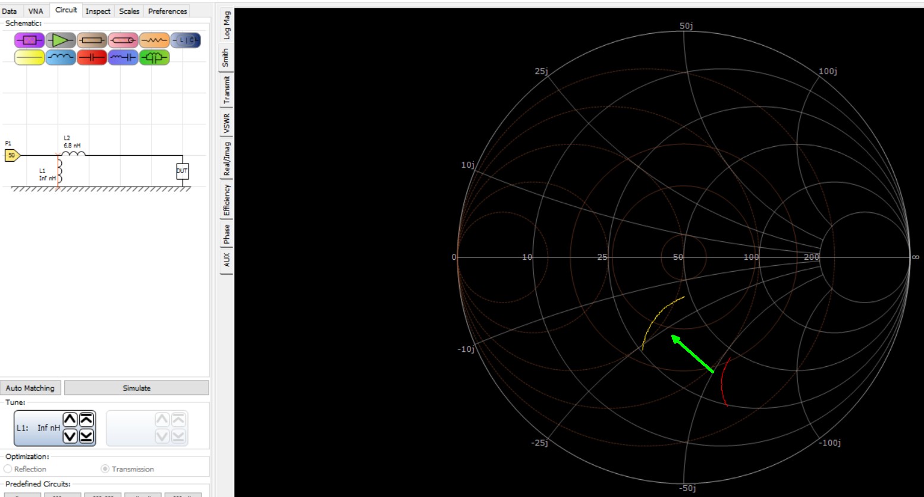Add the dark blue LC component
The image size is (924, 497).
pyautogui.click(x=186, y=40)
